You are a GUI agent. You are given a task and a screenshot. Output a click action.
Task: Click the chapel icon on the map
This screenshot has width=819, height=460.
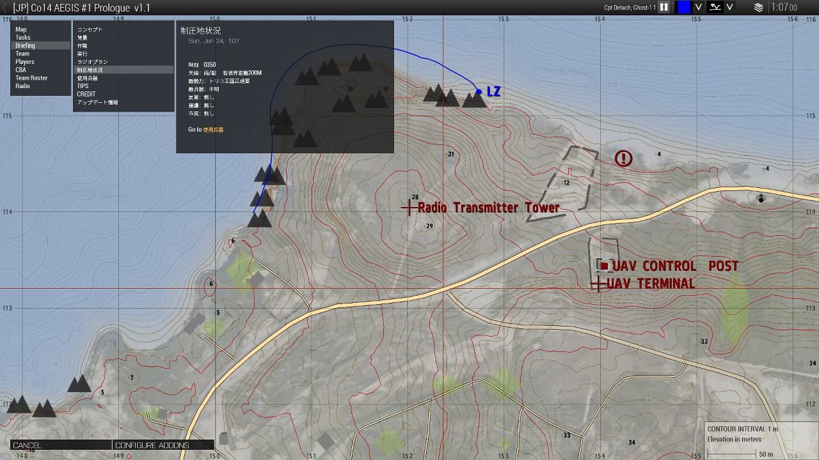coord(761,198)
